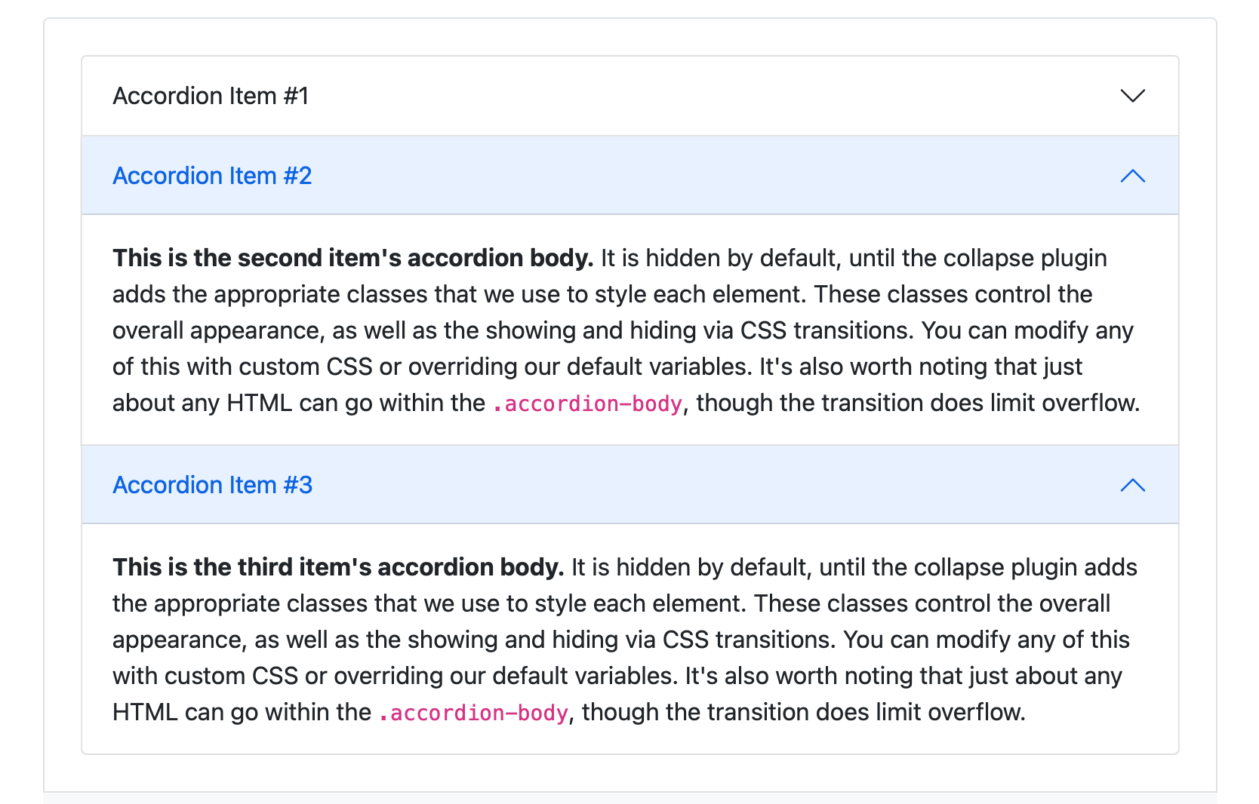Click the gray strip below the accordion card
The height and width of the screenshot is (804, 1259).
coord(629,798)
